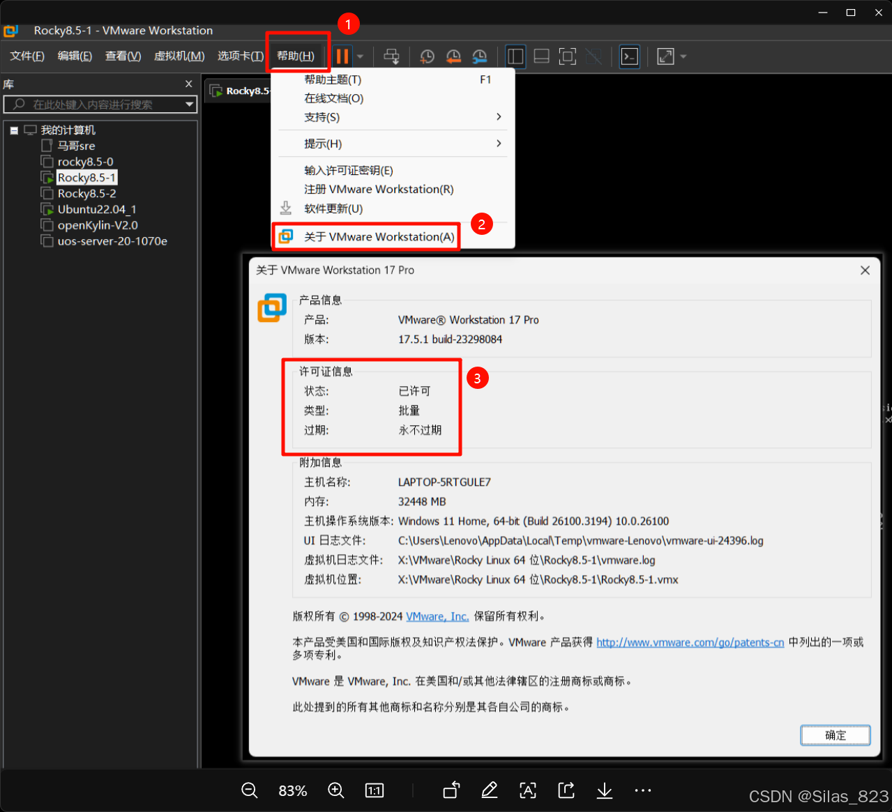Select rocky8.5-0 in the library

(85, 162)
